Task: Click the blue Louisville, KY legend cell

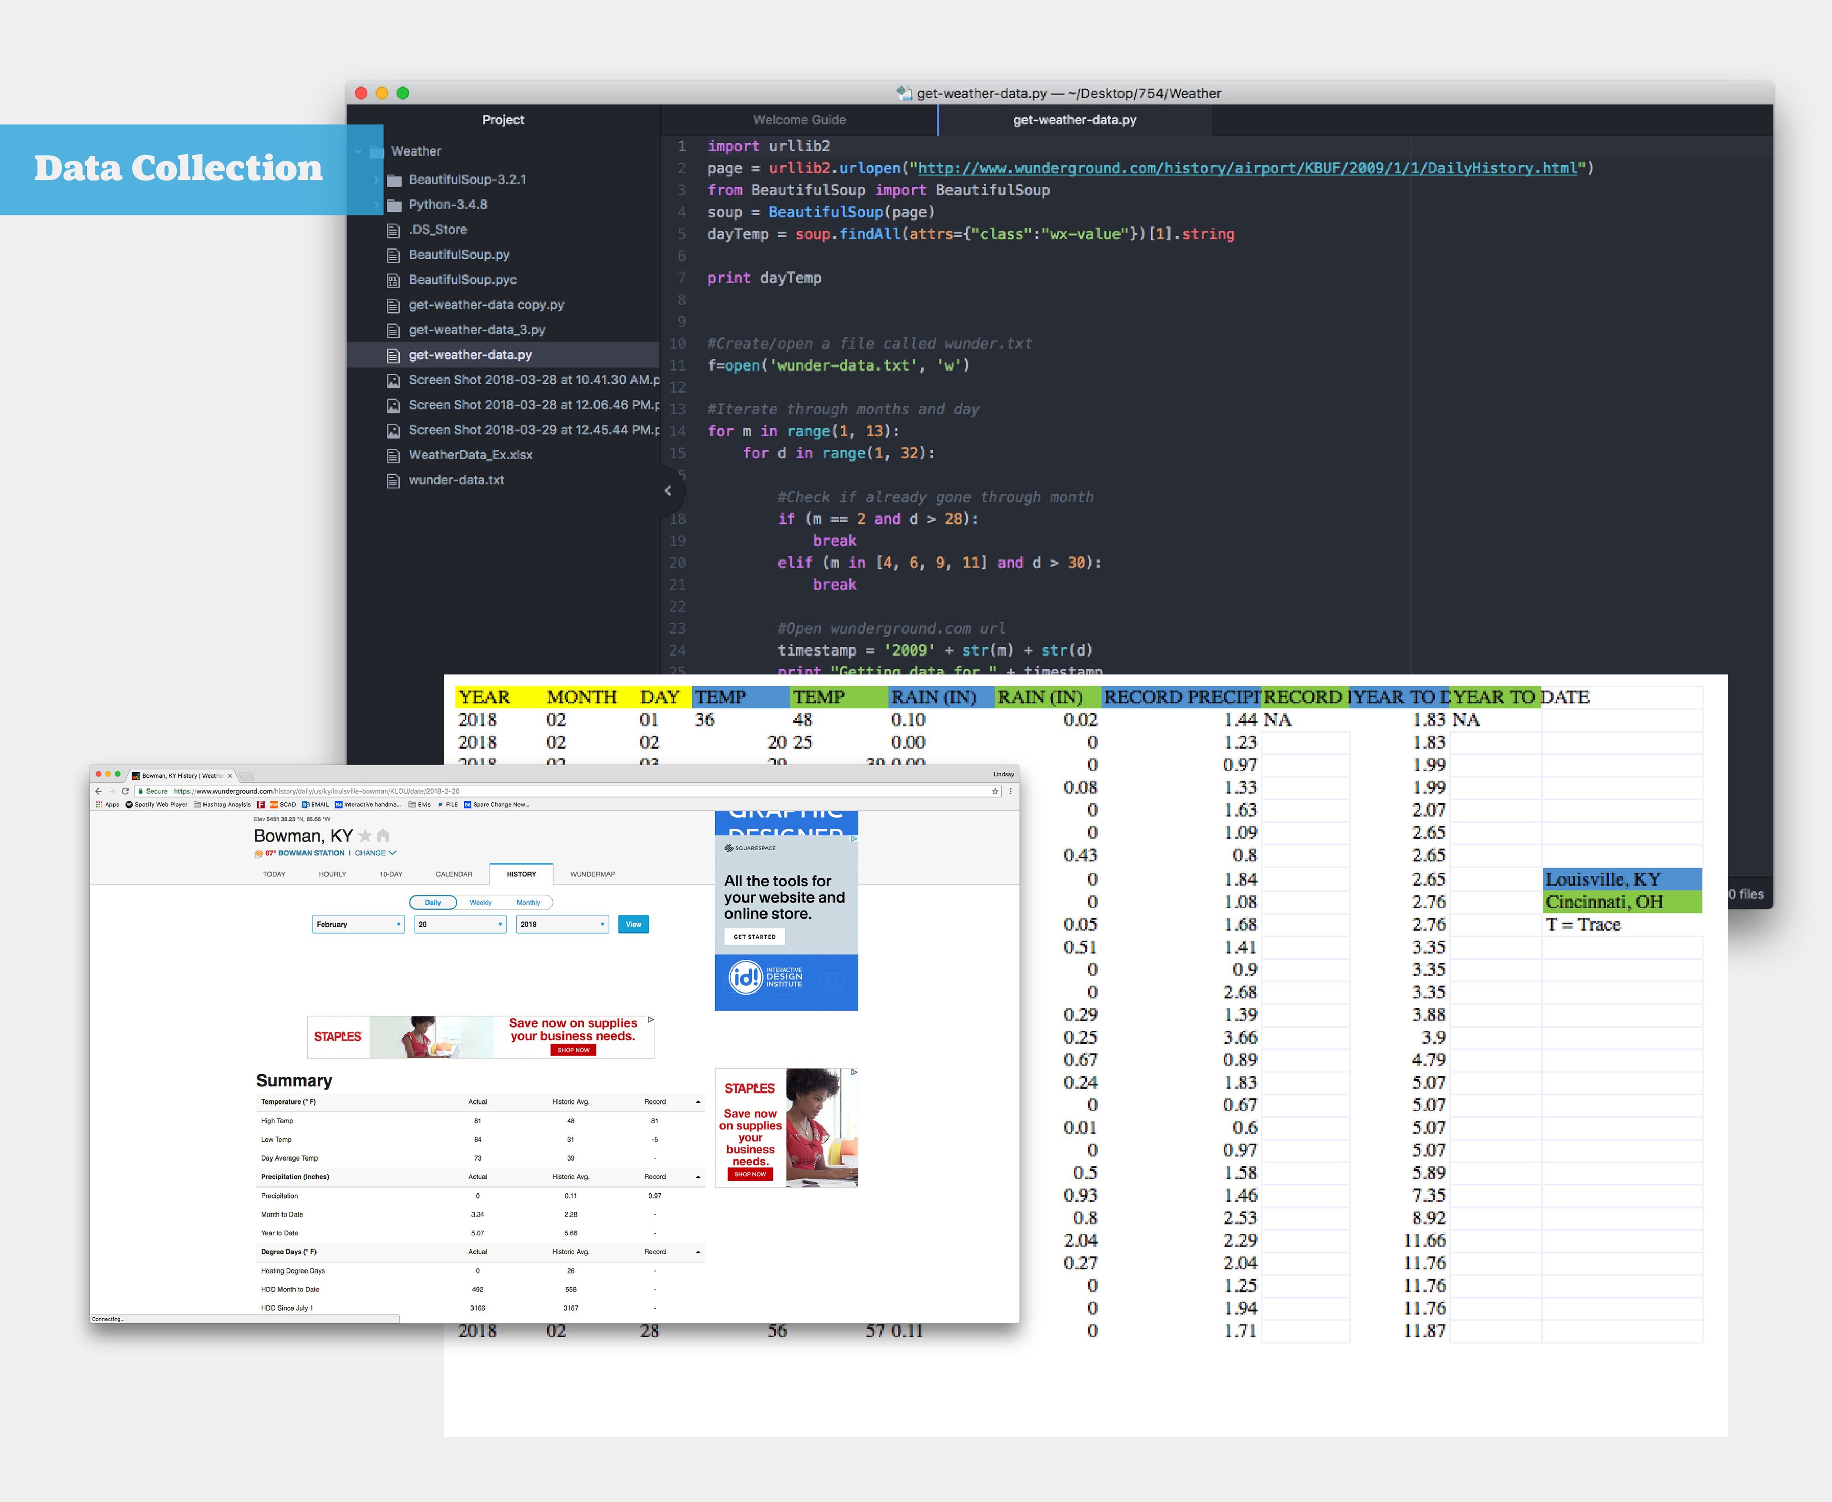Action: coord(1622,879)
